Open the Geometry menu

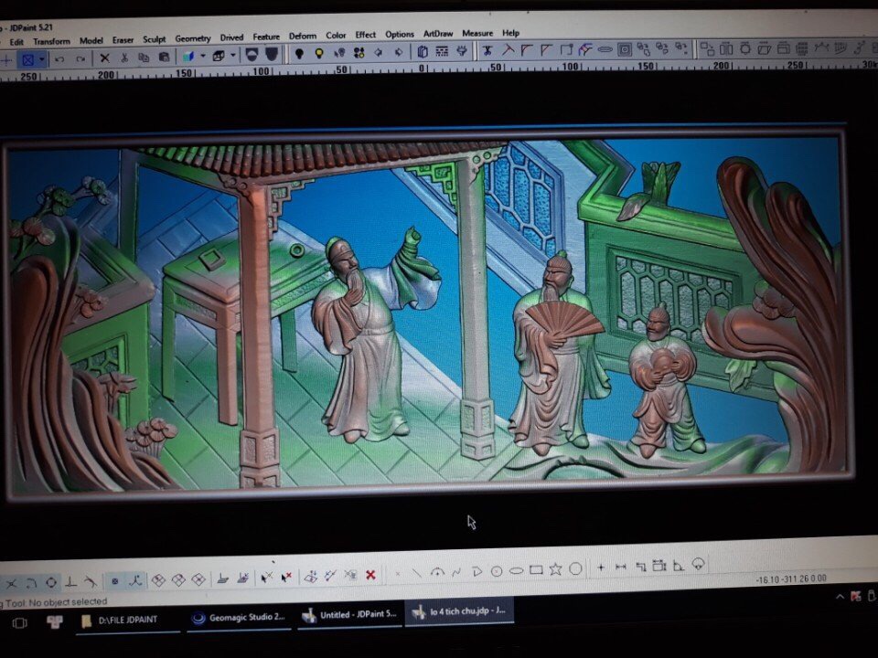tap(193, 38)
